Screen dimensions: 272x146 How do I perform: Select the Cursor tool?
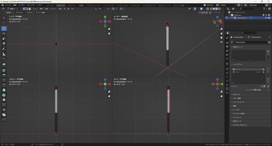(x=4, y=23)
